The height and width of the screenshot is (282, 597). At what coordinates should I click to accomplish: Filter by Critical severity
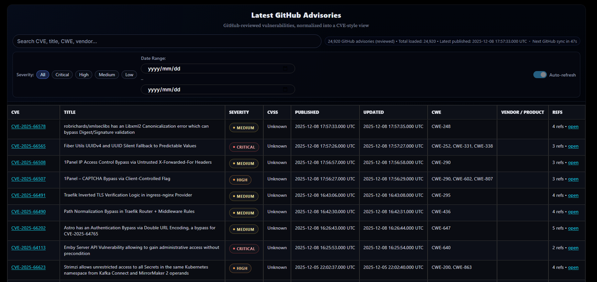pos(62,75)
